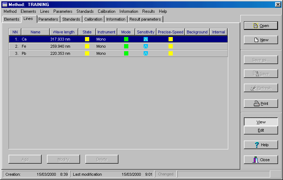
Task: Open the Parameters menu
Action: [x=63, y=11]
